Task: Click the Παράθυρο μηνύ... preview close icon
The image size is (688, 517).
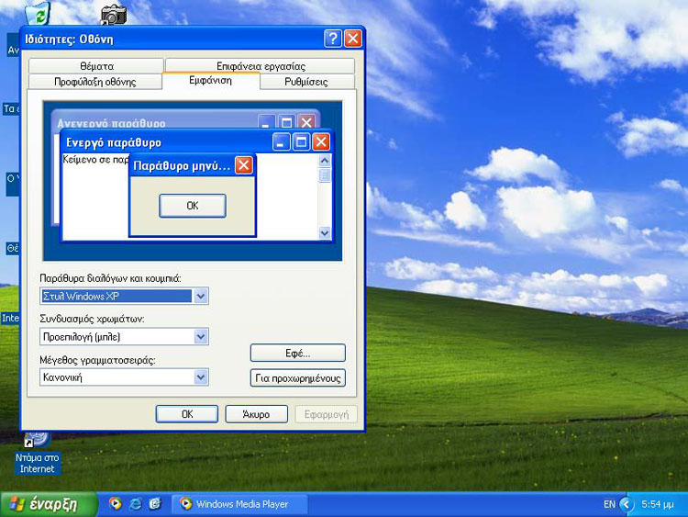Action: coord(243,165)
